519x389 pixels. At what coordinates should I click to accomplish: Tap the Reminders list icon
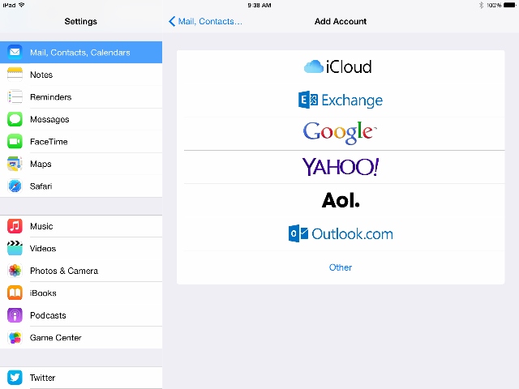click(15, 97)
